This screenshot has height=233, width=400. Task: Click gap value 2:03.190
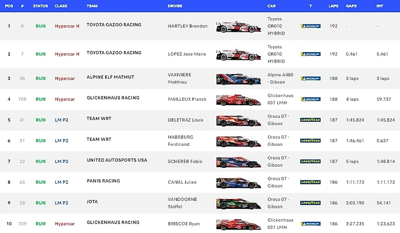click(x=355, y=203)
